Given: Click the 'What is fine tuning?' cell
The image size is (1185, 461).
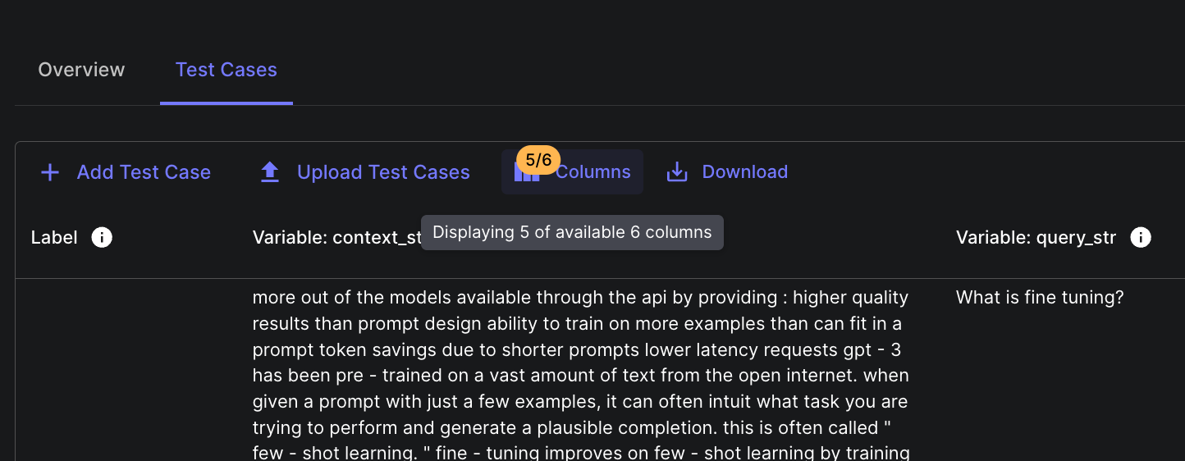Looking at the screenshot, I should tap(1039, 298).
